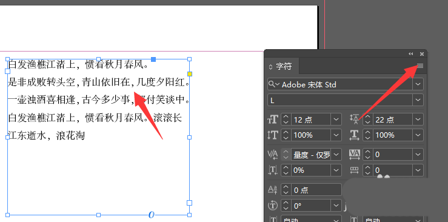Select the top-right corner handle of text frame
Image resolution: width=448 pixels, height=222 pixels.
189,59
